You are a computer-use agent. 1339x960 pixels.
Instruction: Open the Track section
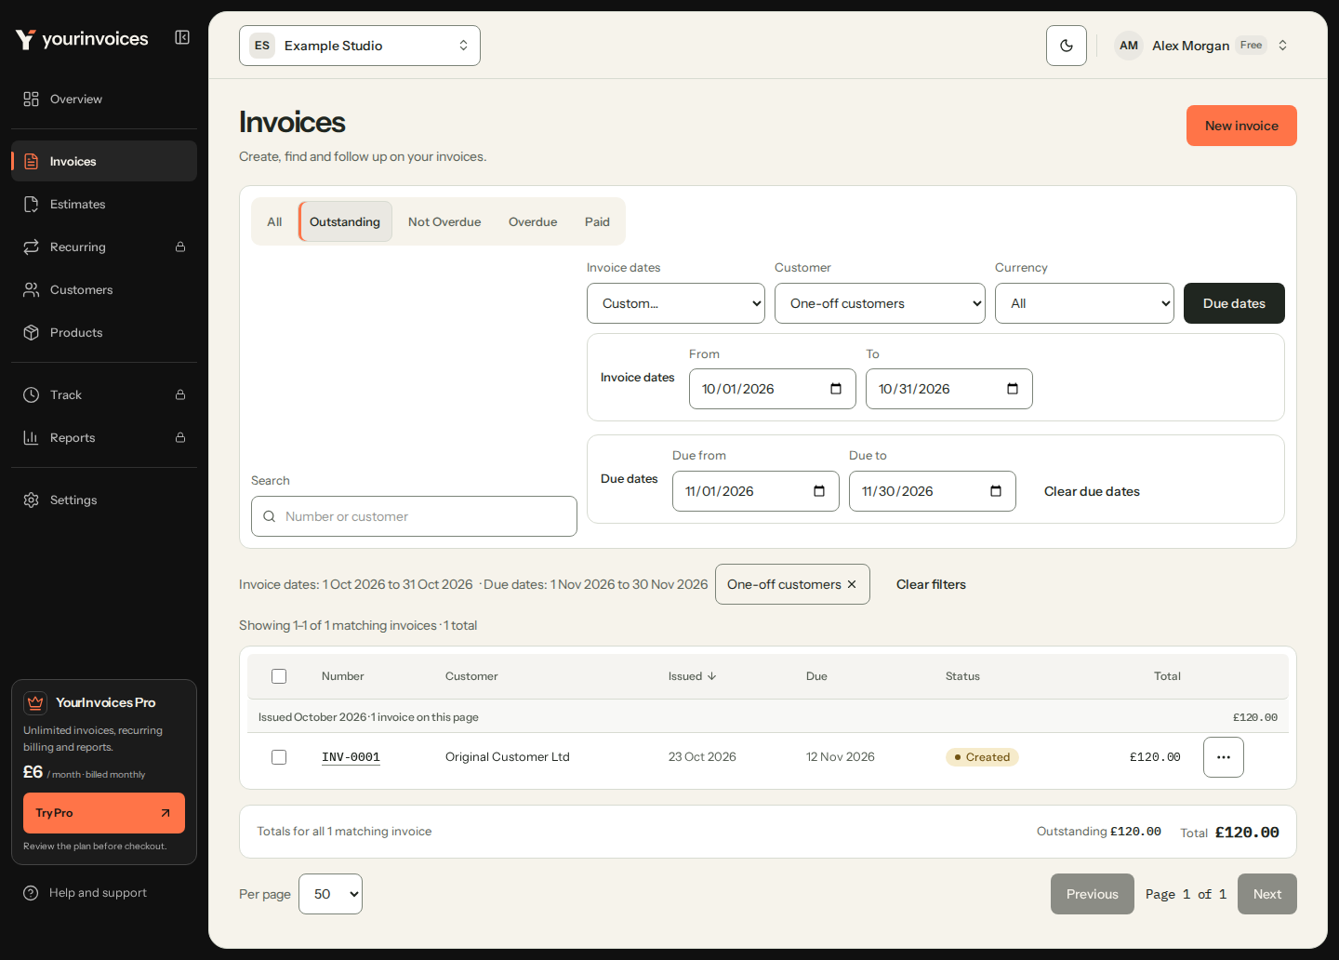point(104,395)
